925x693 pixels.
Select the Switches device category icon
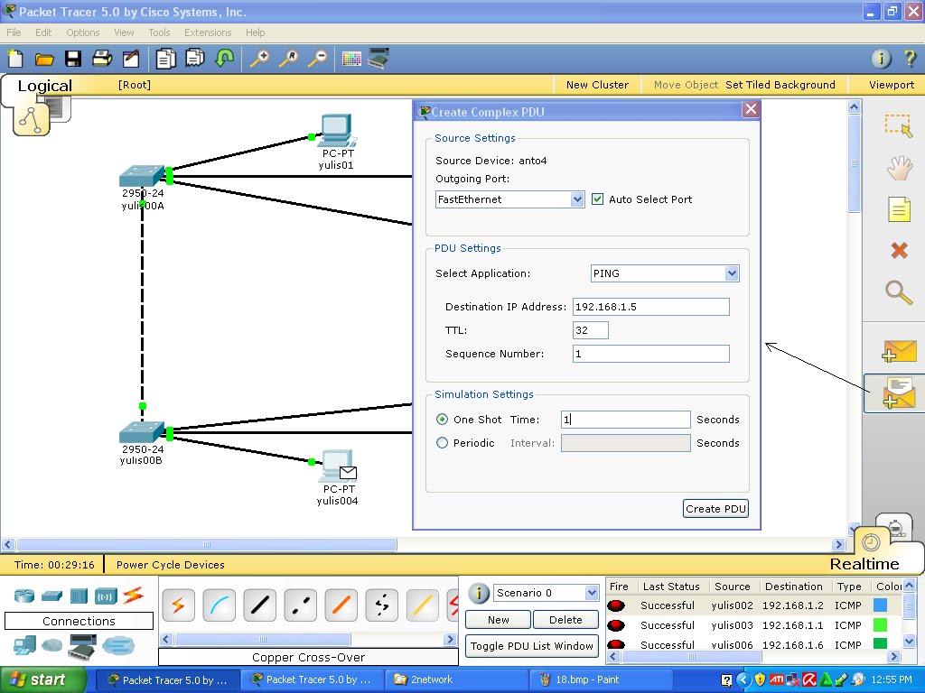[x=51, y=596]
